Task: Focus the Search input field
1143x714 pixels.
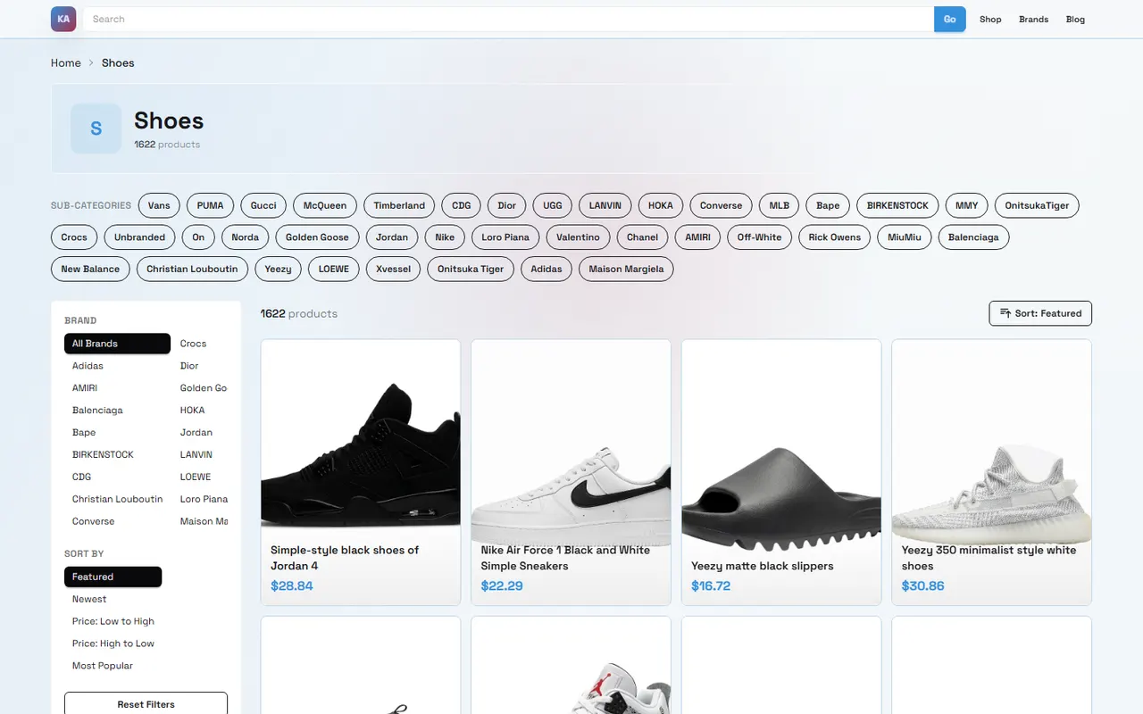Action: pyautogui.click(x=508, y=19)
